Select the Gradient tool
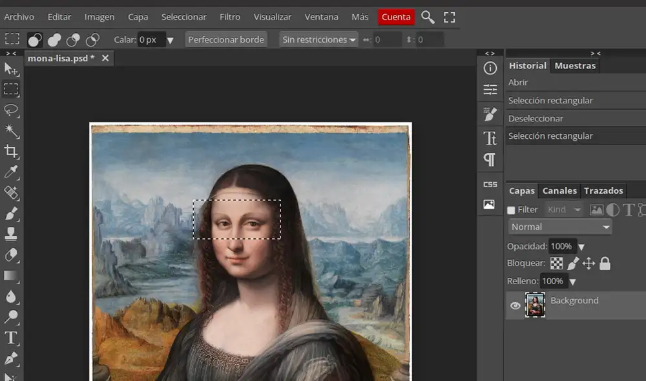The width and height of the screenshot is (646, 381). (x=10, y=276)
